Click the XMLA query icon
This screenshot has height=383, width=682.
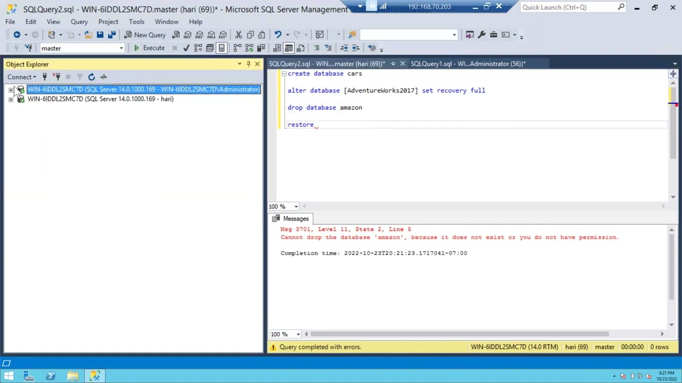pos(211,35)
